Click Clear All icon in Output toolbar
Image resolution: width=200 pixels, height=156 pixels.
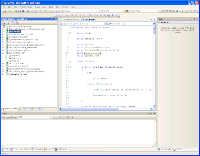tap(68, 117)
